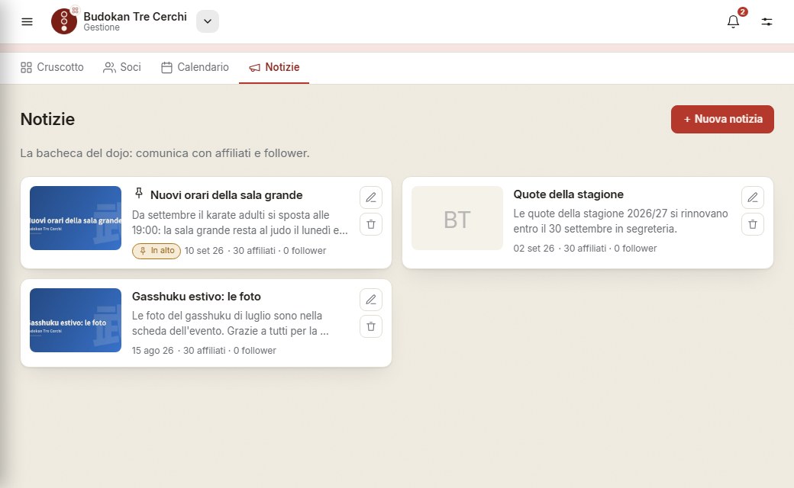Screen dimensions: 794x488
Task: Open the Nuovi orari blue thumbnail image
Action: [x=76, y=218]
